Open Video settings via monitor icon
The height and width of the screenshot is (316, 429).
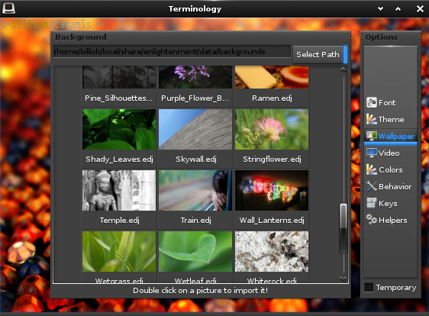click(371, 153)
